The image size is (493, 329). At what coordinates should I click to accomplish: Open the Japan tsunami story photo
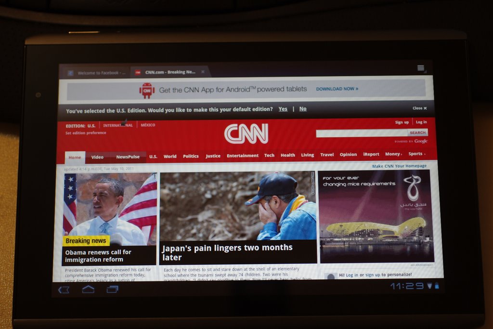point(238,206)
